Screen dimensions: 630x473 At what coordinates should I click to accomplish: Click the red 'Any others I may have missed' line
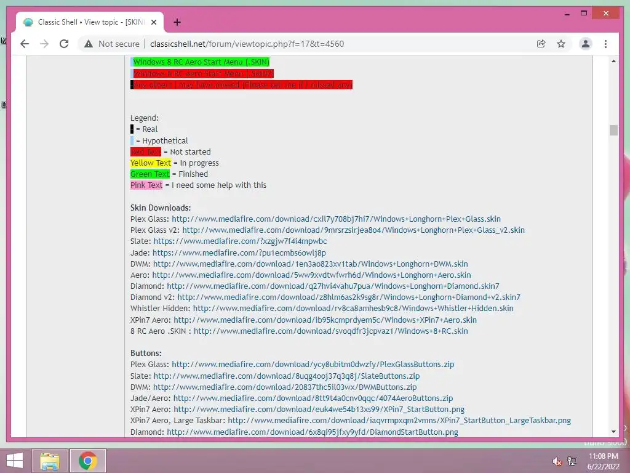tap(242, 85)
